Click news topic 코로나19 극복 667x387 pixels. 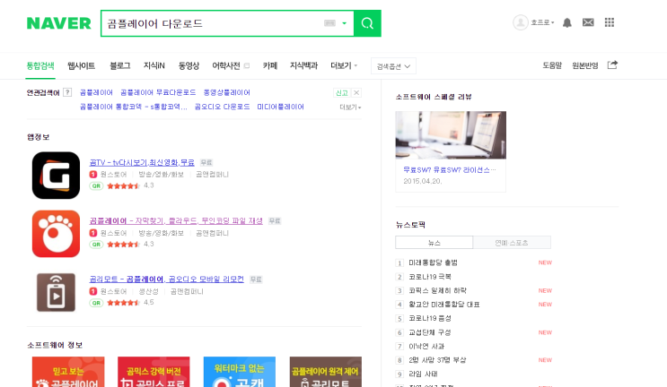click(x=430, y=277)
